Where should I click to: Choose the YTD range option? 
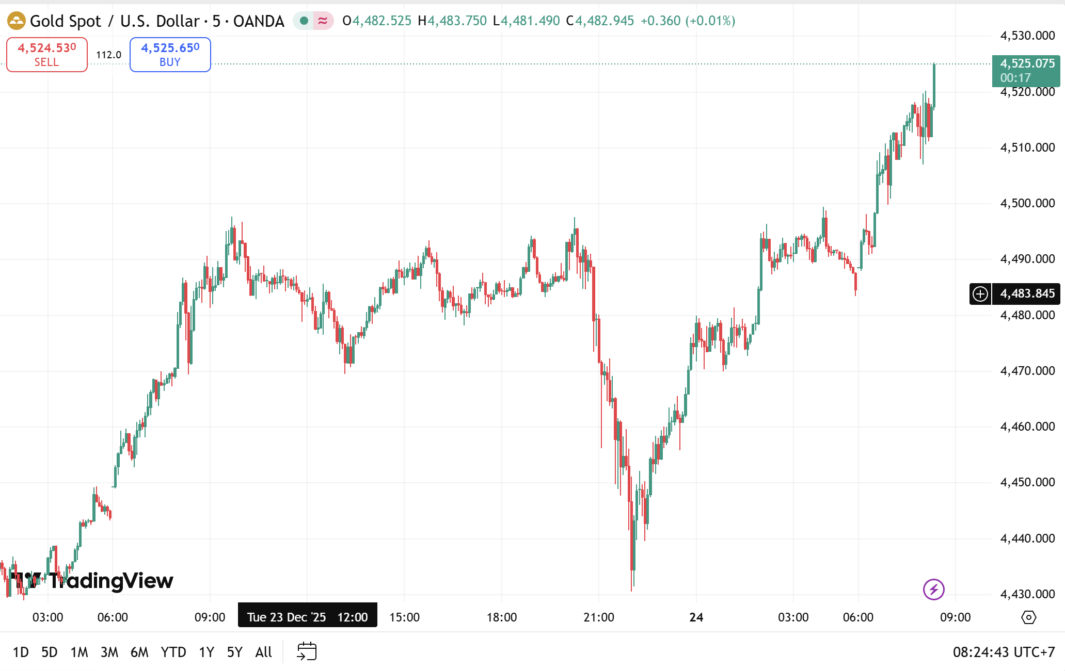pyautogui.click(x=173, y=652)
